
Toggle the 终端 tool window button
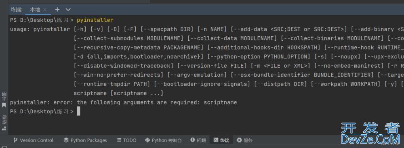[221, 140]
